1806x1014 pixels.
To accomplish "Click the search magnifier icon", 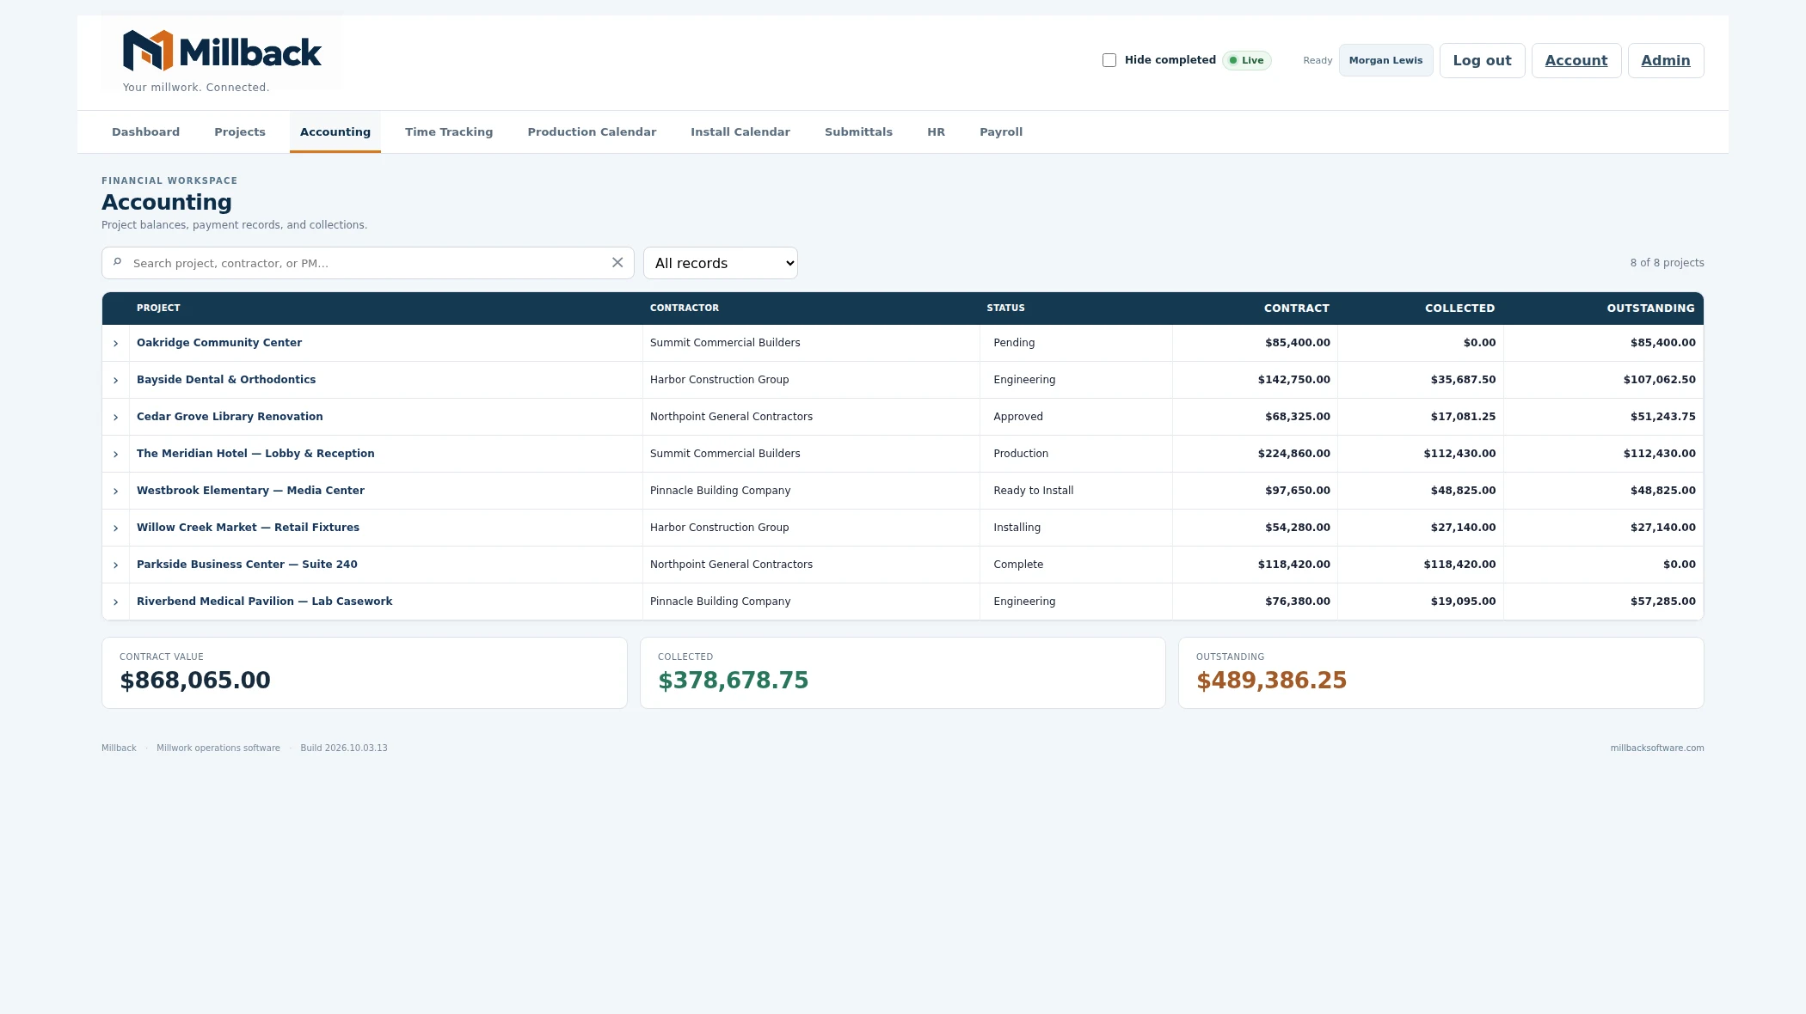I will tap(118, 262).
